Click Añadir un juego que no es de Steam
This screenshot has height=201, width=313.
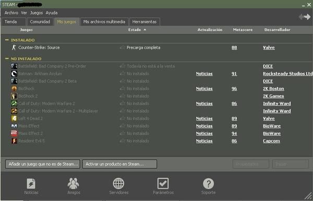coord(43,164)
